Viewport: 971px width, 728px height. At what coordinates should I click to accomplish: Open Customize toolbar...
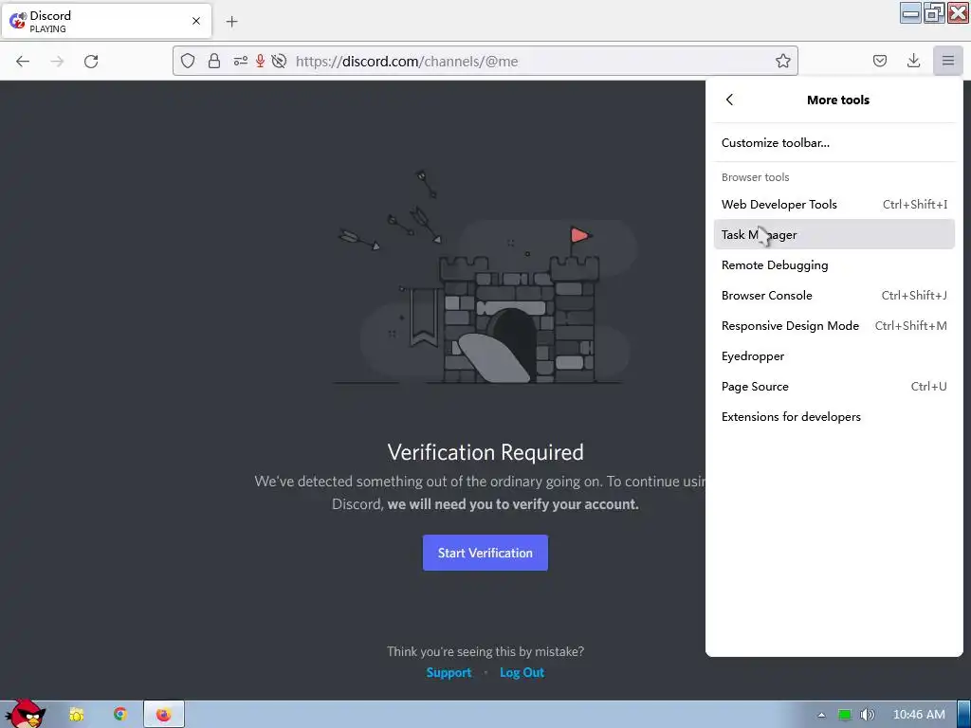[834, 143]
